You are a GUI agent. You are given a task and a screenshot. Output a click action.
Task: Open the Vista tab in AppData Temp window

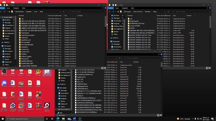pyautogui.click(x=24, y=8)
